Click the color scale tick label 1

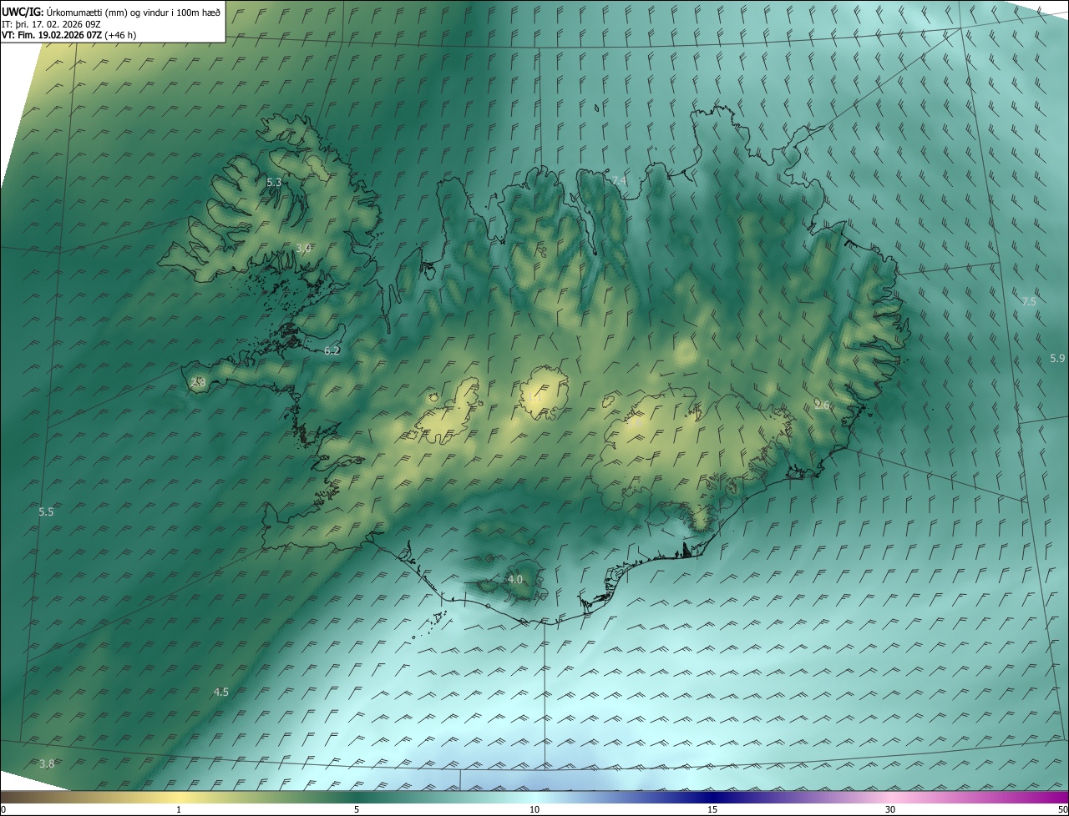pos(179,809)
